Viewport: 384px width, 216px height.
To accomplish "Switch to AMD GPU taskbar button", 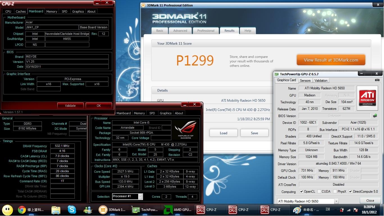I will point(178,210).
